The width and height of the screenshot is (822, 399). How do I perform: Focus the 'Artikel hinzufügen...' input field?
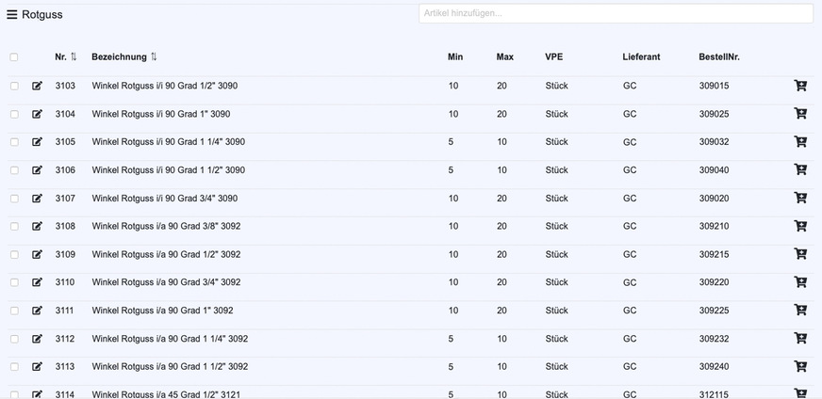coord(616,13)
